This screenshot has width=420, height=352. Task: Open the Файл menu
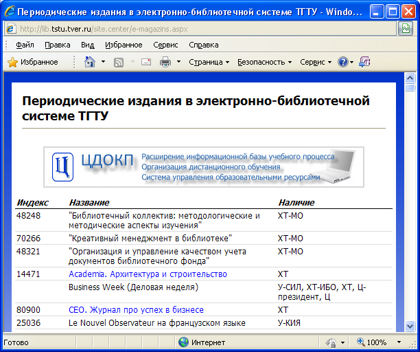click(25, 45)
